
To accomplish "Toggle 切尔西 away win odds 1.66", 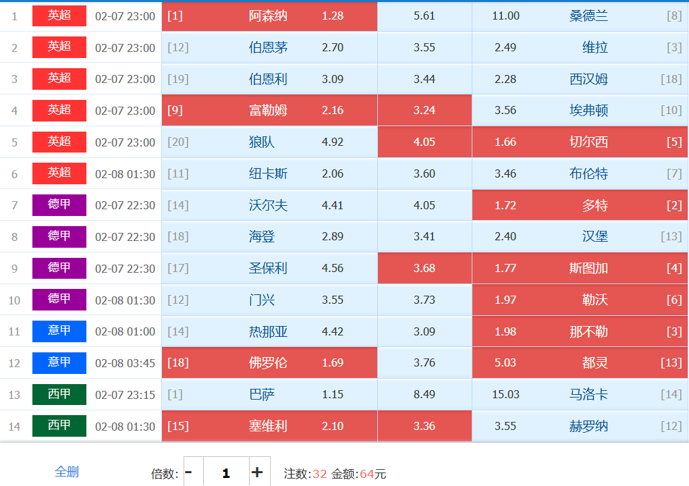I will [x=580, y=142].
